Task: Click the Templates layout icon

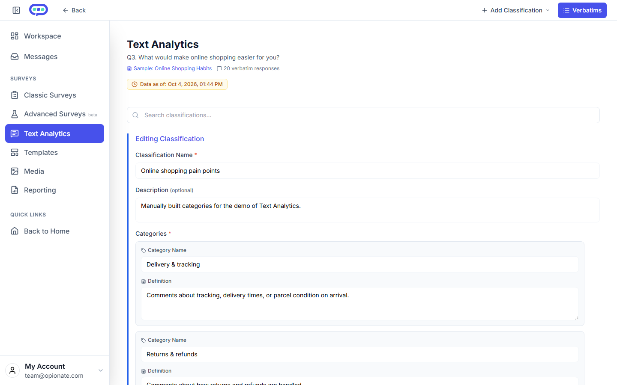Action: (15, 152)
